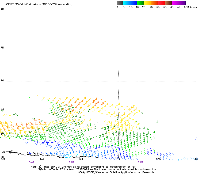Click the '10' color bar scale label
198x174 pixels.
pos(131,7)
